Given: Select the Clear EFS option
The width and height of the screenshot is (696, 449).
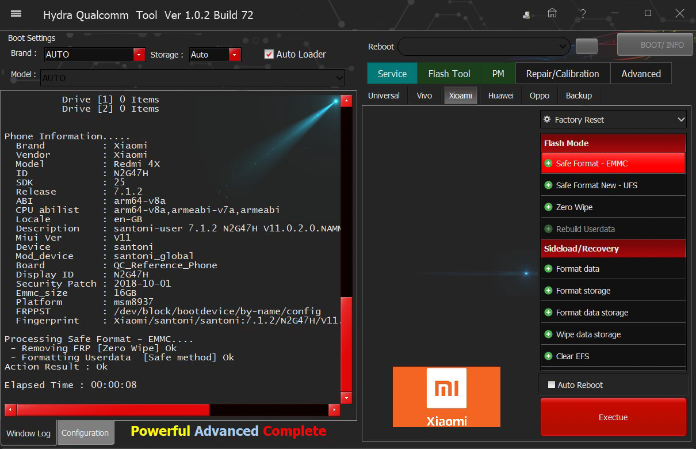Looking at the screenshot, I should (613, 356).
